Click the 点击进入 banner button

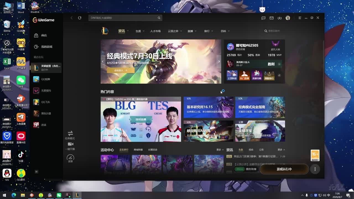[x=121, y=70]
